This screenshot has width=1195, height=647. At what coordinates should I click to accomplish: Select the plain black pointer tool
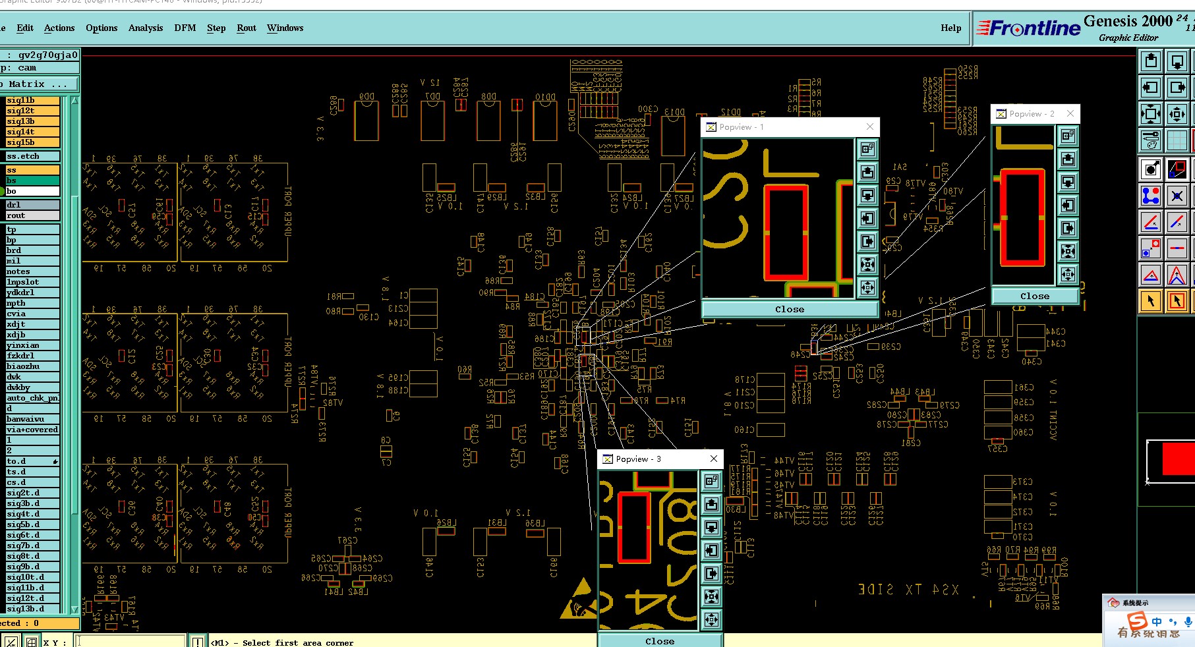1151,301
